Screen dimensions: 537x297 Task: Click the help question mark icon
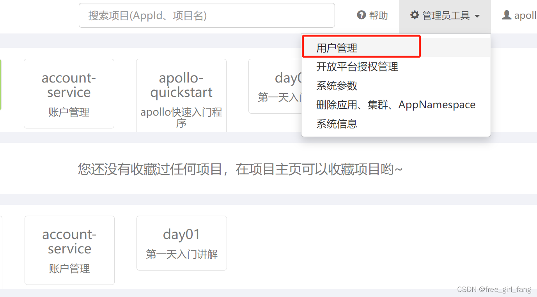pos(361,15)
